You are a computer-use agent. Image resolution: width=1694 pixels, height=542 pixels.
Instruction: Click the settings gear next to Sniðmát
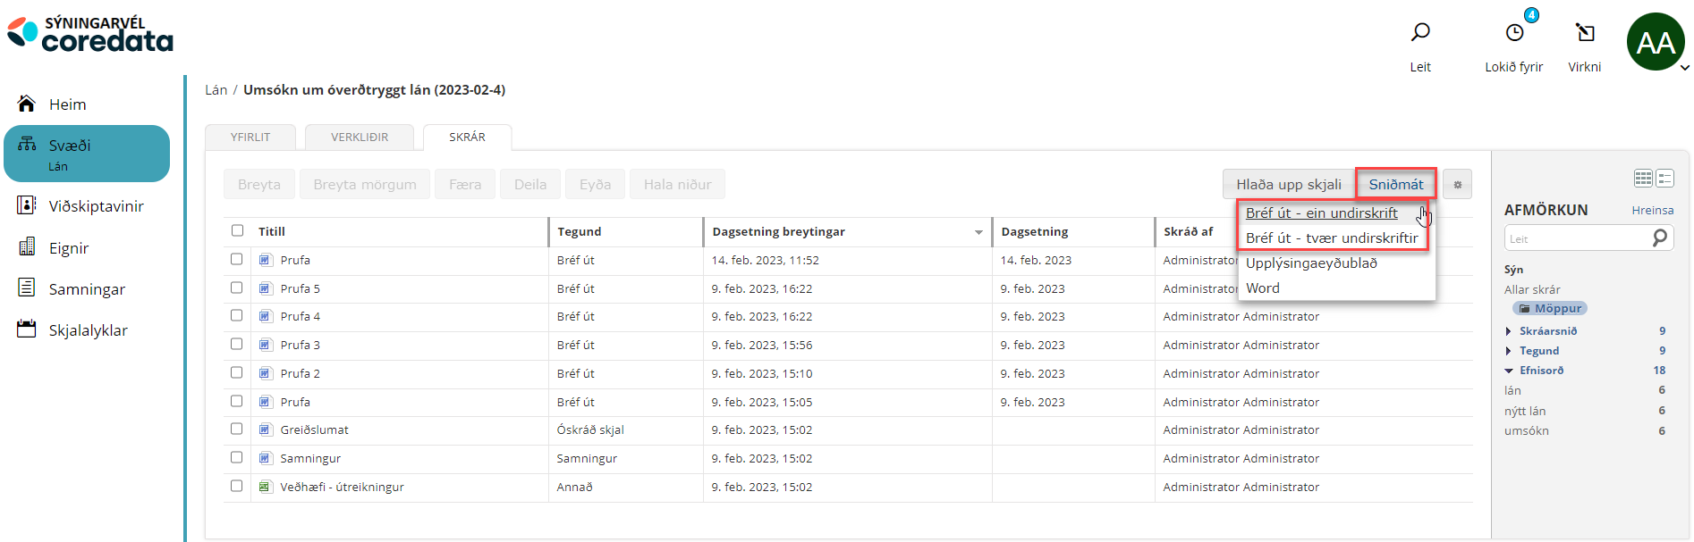pos(1457,185)
